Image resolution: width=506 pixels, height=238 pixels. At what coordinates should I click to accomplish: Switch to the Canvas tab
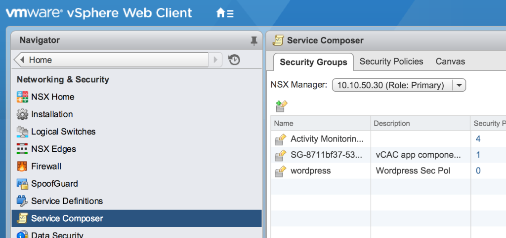pos(450,62)
